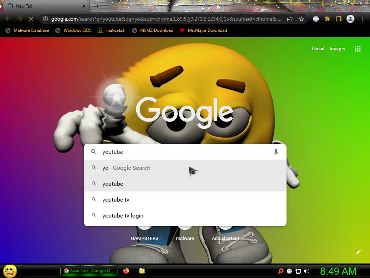Click the magnifier icon beside 'youtube tv'
Image resolution: width=370 pixels, height=278 pixels.
click(94, 199)
